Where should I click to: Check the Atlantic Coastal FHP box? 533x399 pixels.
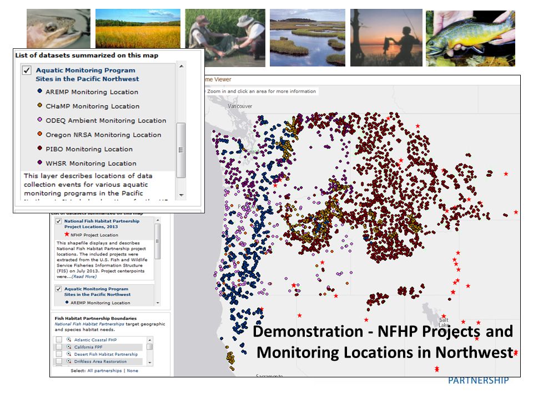click(x=59, y=340)
